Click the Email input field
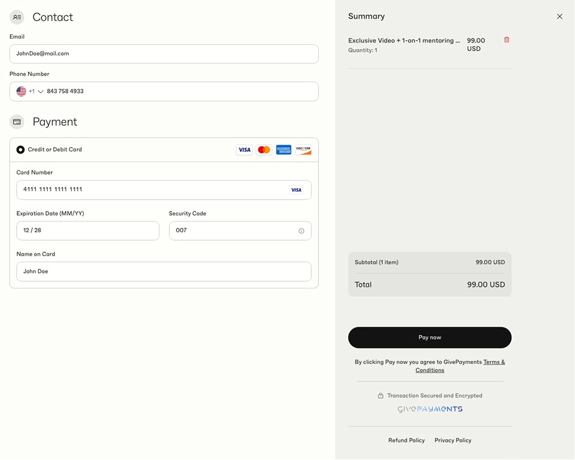The height and width of the screenshot is (460, 575). point(164,54)
